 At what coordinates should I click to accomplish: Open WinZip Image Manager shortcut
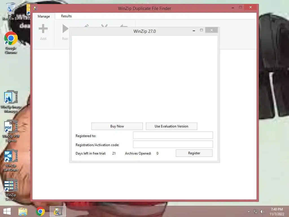[11, 101]
